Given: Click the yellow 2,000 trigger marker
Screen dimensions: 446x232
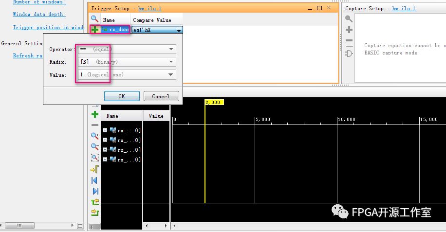Looking at the screenshot, I should [x=214, y=102].
